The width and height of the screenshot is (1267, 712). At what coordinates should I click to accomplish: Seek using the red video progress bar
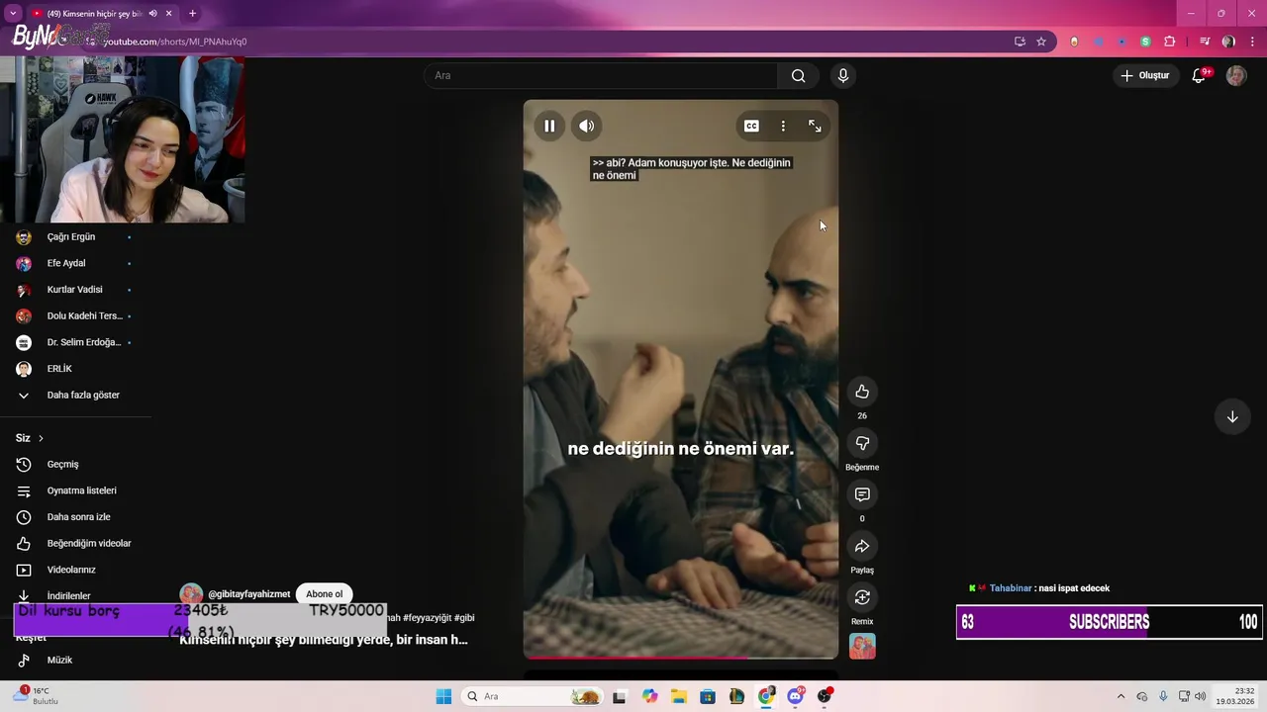tap(680, 658)
